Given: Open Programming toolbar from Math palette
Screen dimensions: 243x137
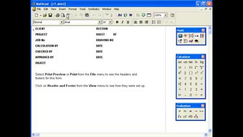Looking at the screenshot, I should pos(186,41).
